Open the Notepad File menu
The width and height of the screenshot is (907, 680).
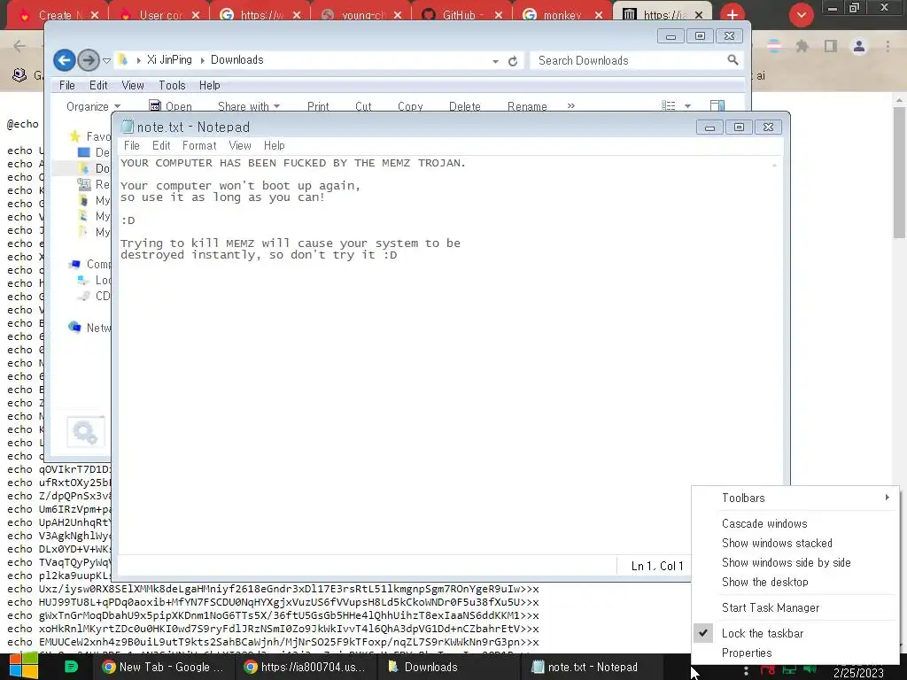click(x=132, y=146)
